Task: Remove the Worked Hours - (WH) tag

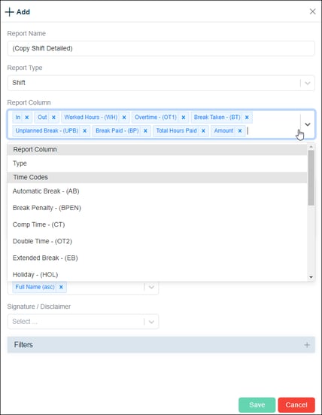Action: 124,117
